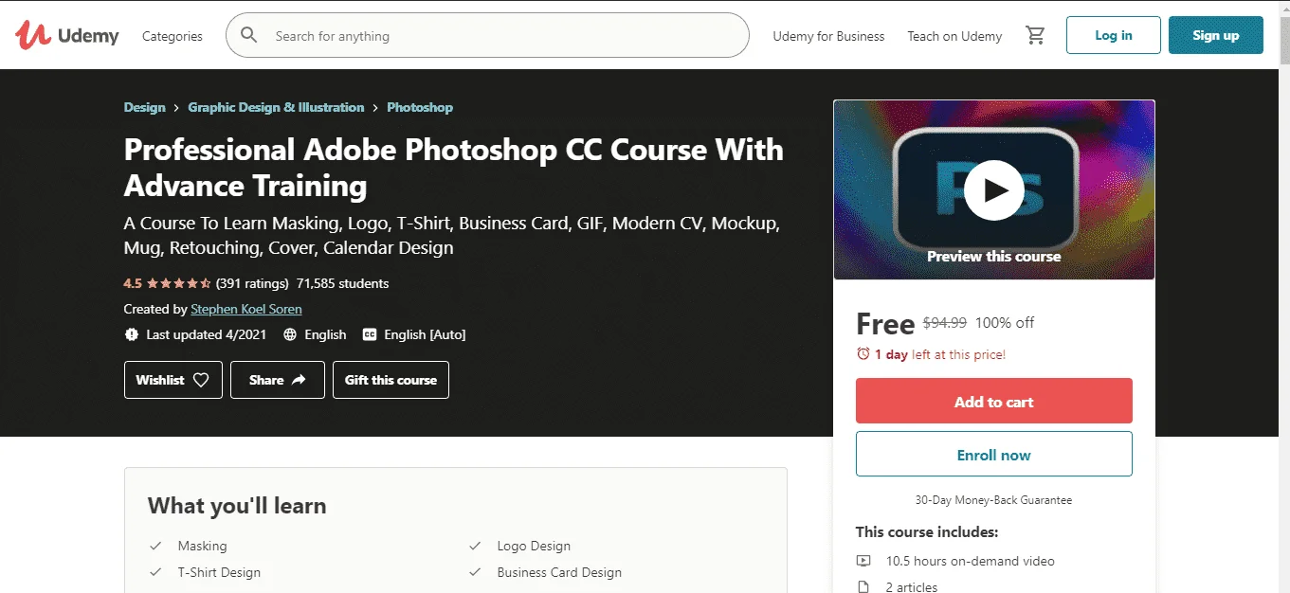Viewport: 1290px width, 593px height.
Task: Click checkmark beside T-Shirt Design
Action: [x=155, y=572]
